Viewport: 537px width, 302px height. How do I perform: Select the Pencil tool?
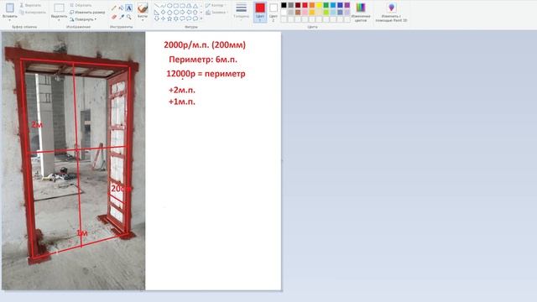pyautogui.click(x=113, y=8)
